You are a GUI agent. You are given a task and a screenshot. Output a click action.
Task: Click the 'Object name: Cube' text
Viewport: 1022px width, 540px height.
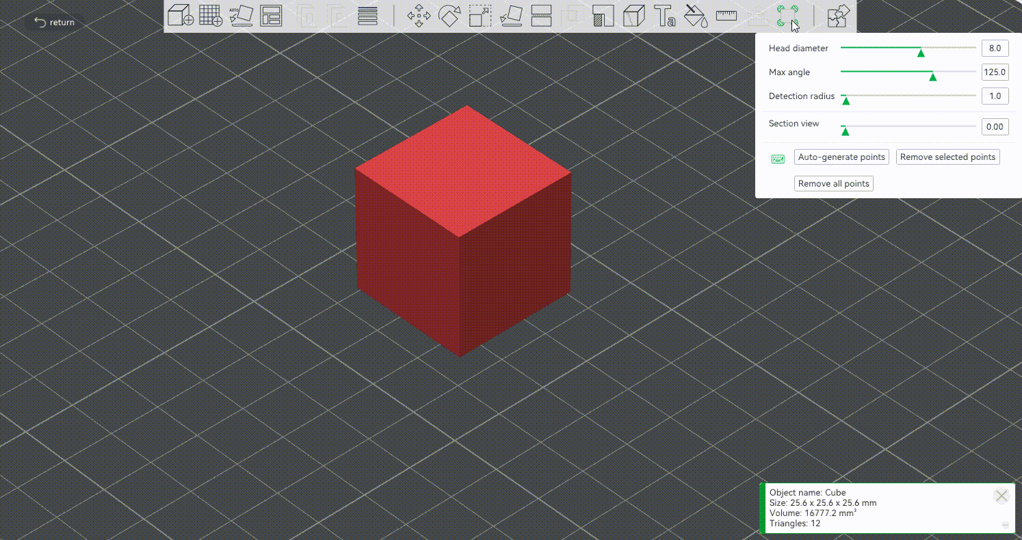coord(808,492)
